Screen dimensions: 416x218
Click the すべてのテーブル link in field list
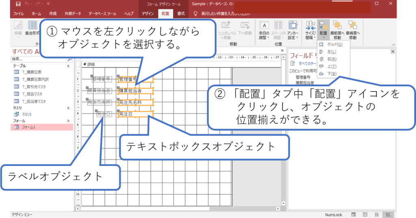(308, 64)
